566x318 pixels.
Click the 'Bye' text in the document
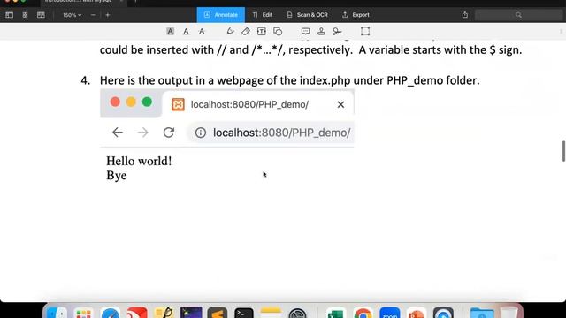pyautogui.click(x=117, y=176)
